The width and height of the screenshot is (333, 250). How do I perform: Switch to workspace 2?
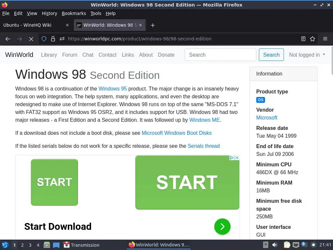(x=22, y=245)
